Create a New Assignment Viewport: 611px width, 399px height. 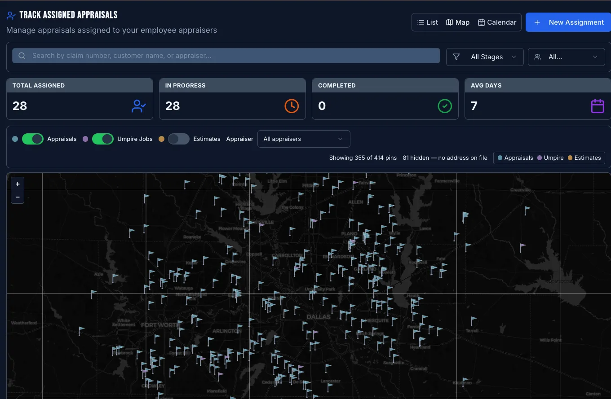[569, 22]
